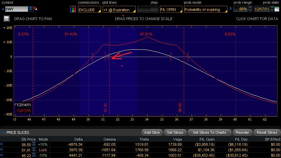Click the Vega column header
Image resolution: width=281 pixels, height=158 pixels.
[177, 139]
